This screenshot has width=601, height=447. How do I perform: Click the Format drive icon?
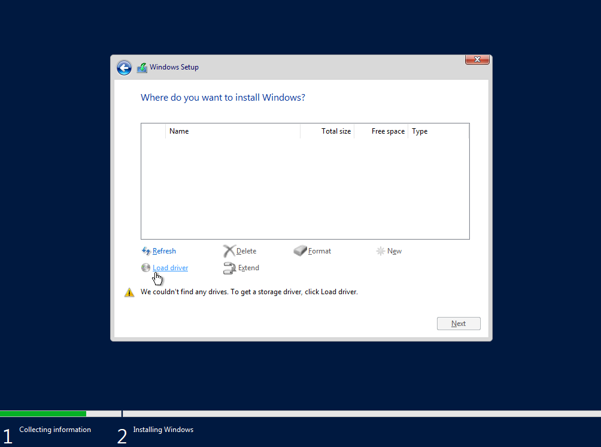click(300, 250)
